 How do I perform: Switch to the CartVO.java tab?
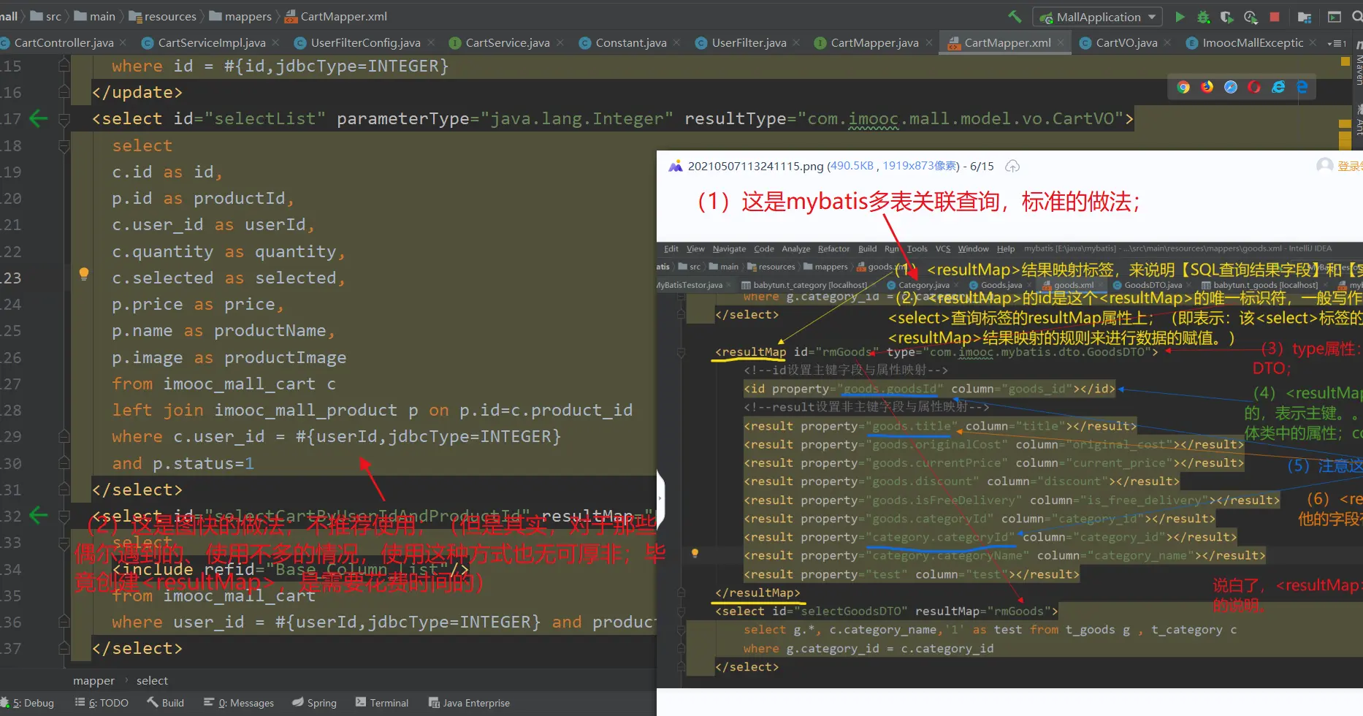coord(1126,43)
